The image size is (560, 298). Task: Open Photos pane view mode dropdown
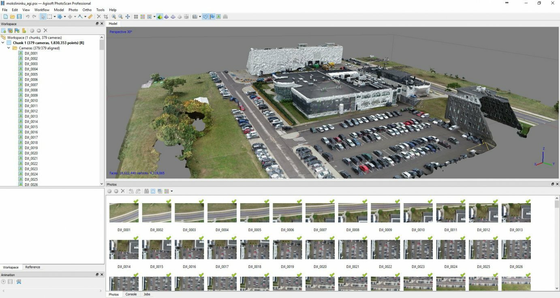pos(172,191)
